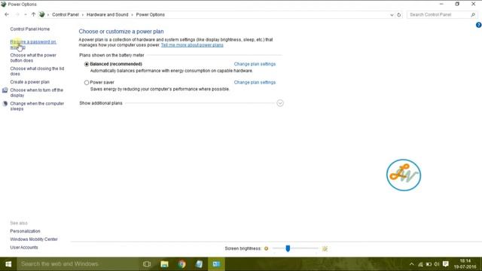Viewport: 482px width, 271px height.
Task: Click the Back navigation arrow
Action: 7,14
